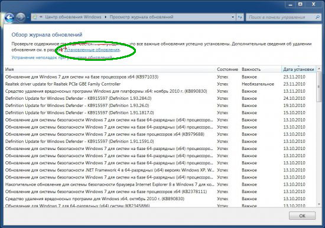325x228 pixels.
Task: Close the update history window
Action: (314, 5)
